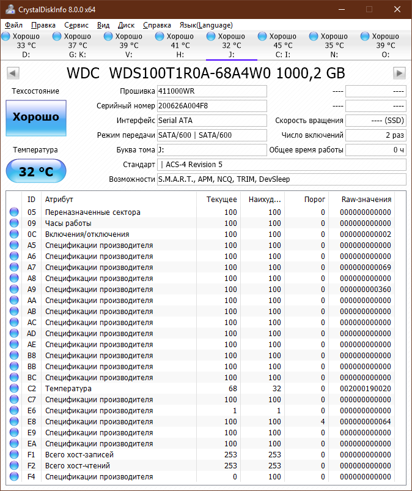Go to next disk with right arrow
This screenshot has height=491, width=412.
click(x=399, y=73)
